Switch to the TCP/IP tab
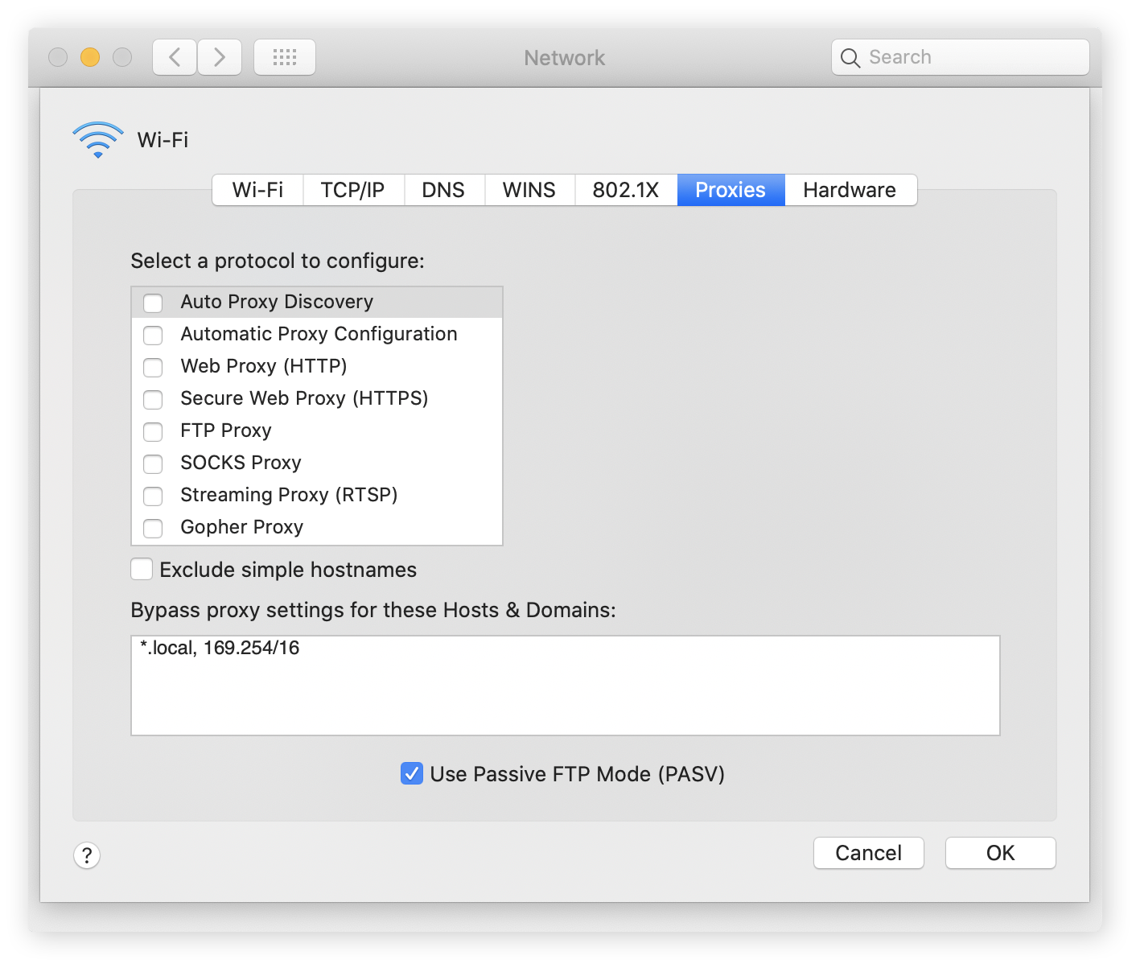 coord(352,190)
